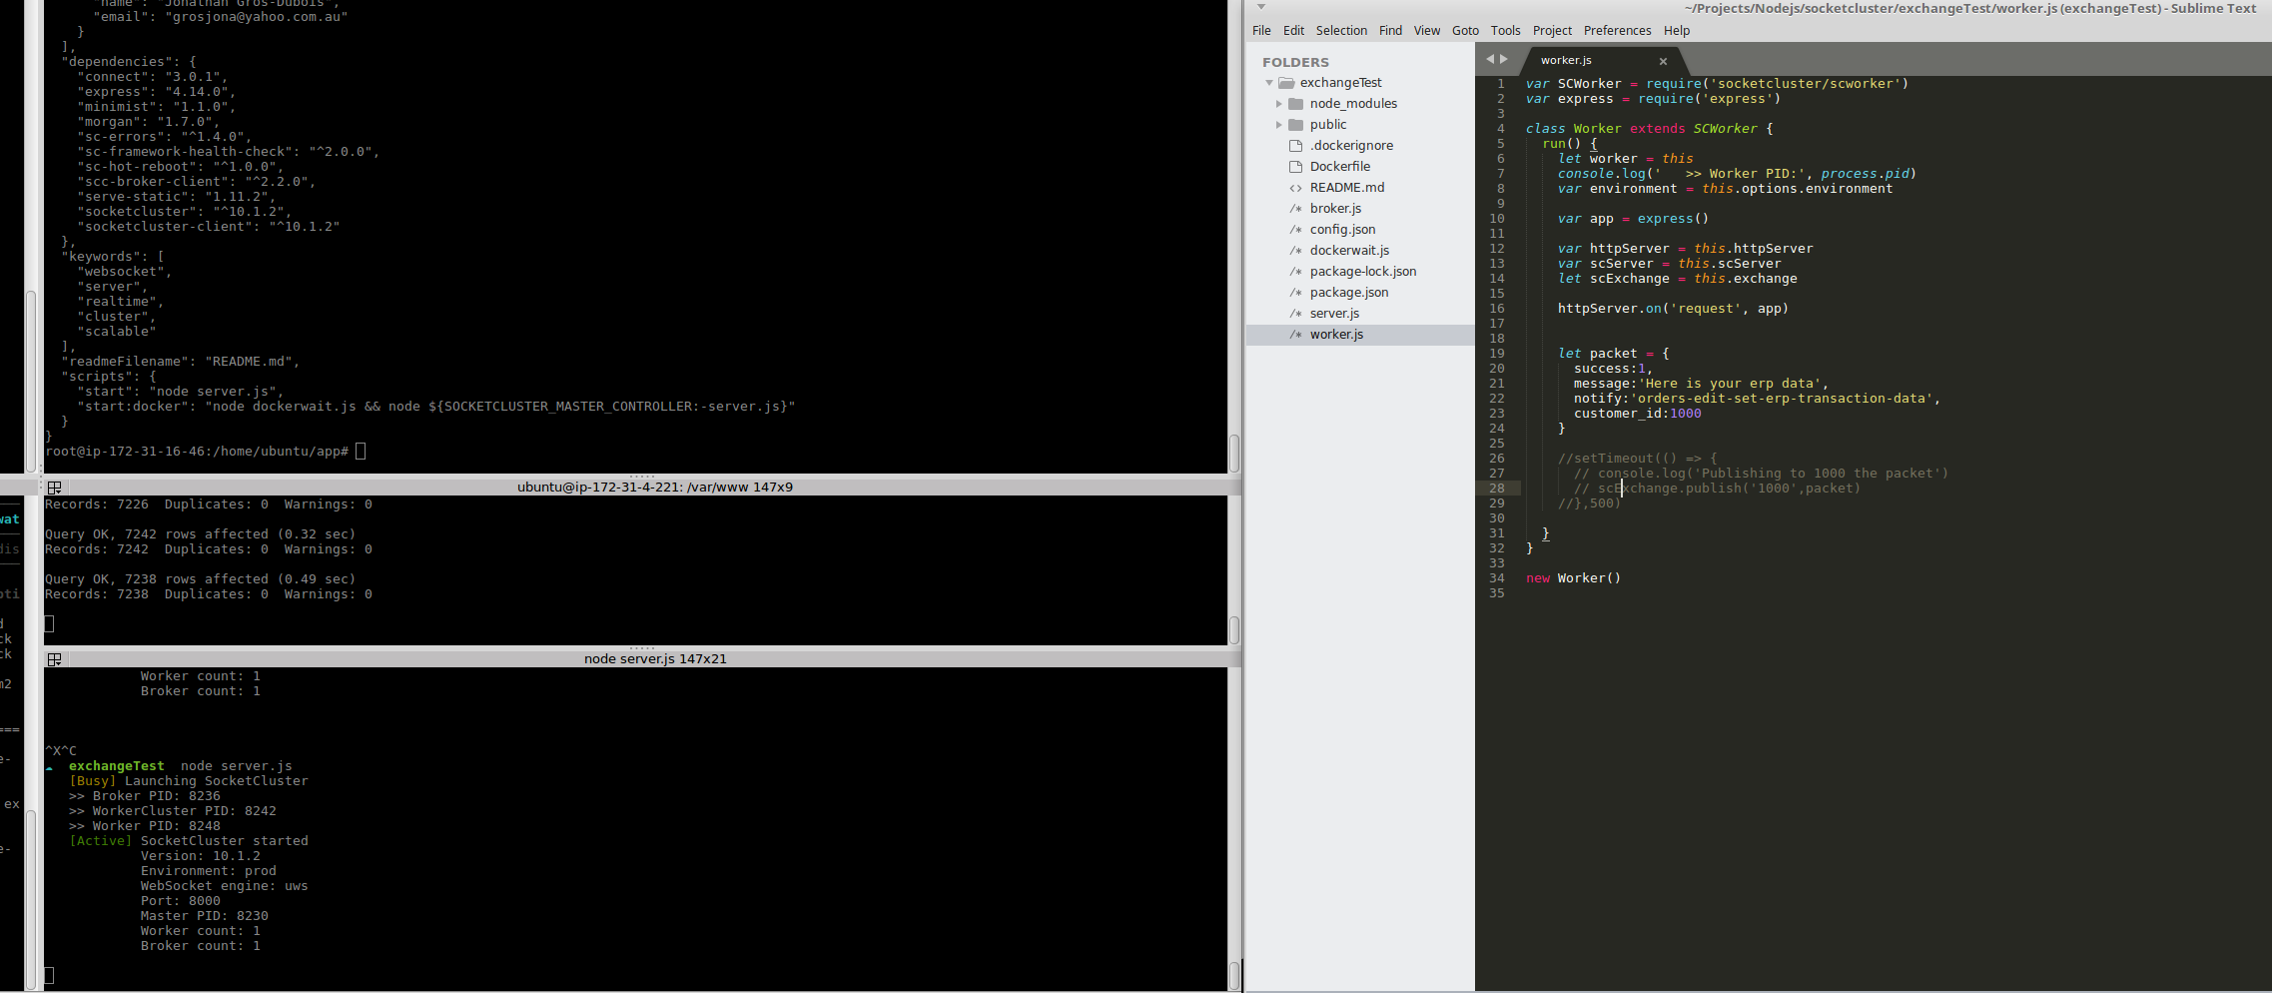Click the file icon beside Dockerfile

[x=1294, y=166]
